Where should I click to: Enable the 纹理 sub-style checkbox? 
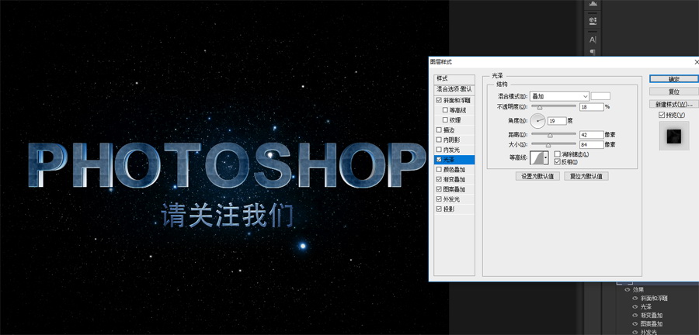[445, 120]
